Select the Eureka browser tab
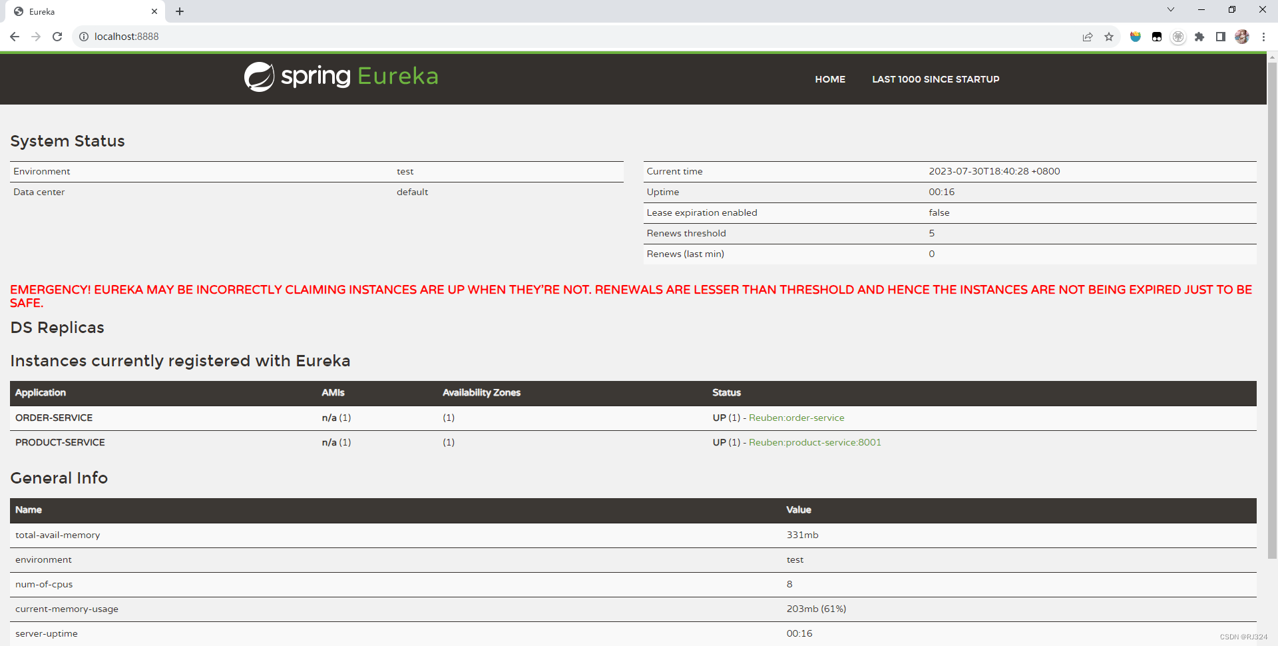The width and height of the screenshot is (1278, 646). [x=87, y=11]
